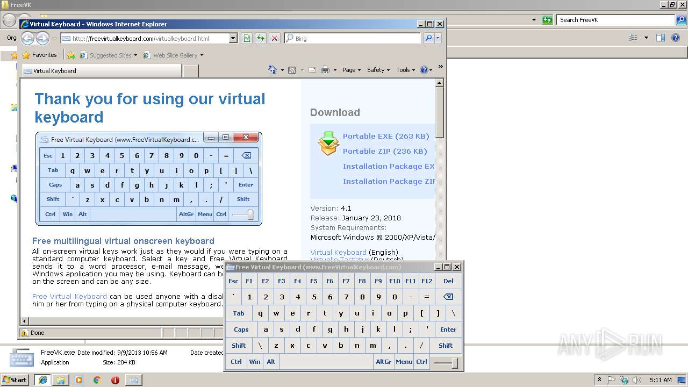The height and width of the screenshot is (387, 688).
Task: Click the Stop loading icon in IE
Action: (x=275, y=38)
